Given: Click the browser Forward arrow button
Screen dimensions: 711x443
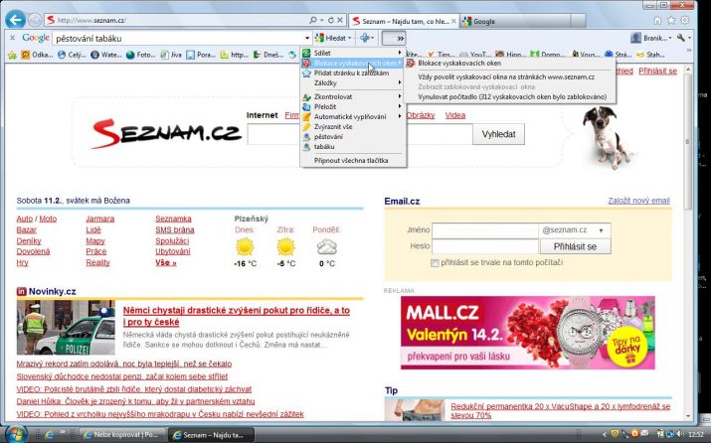Looking at the screenshot, I should pos(35,21).
